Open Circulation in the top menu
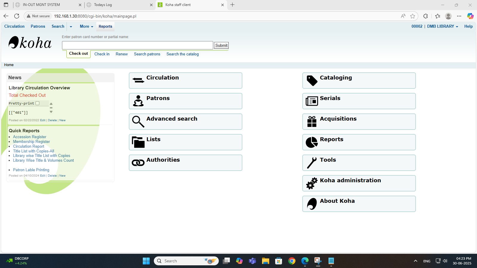 [x=14, y=27]
